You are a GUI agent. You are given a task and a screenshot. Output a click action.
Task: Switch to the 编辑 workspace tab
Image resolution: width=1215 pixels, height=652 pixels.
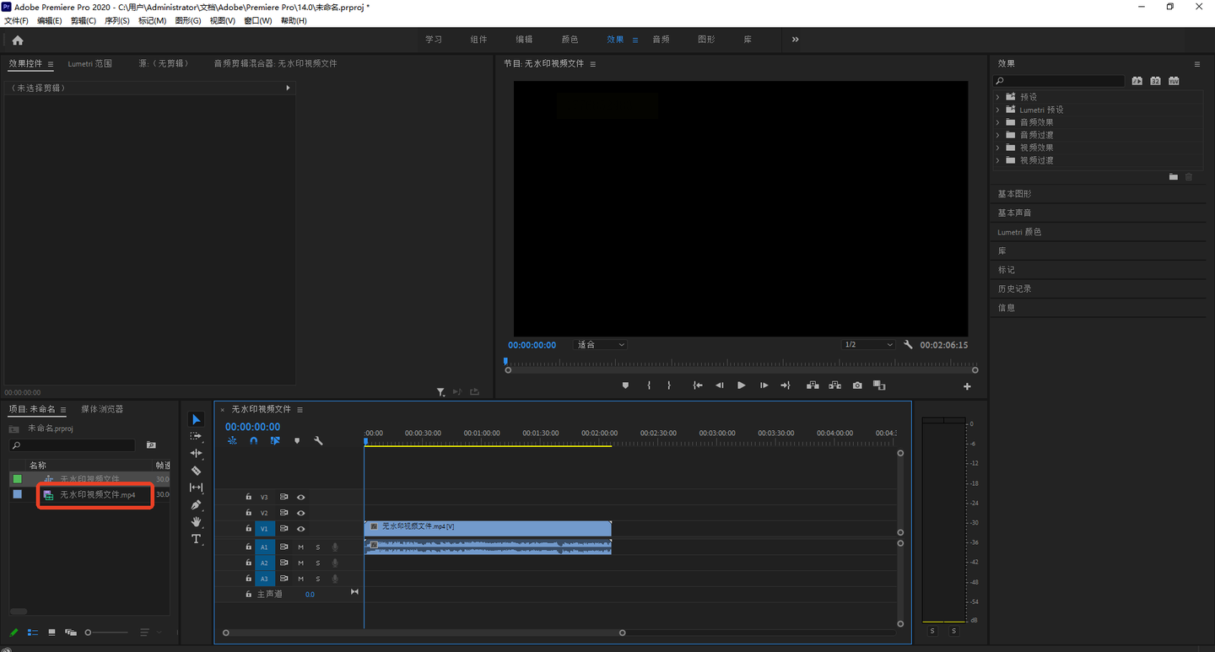(524, 40)
